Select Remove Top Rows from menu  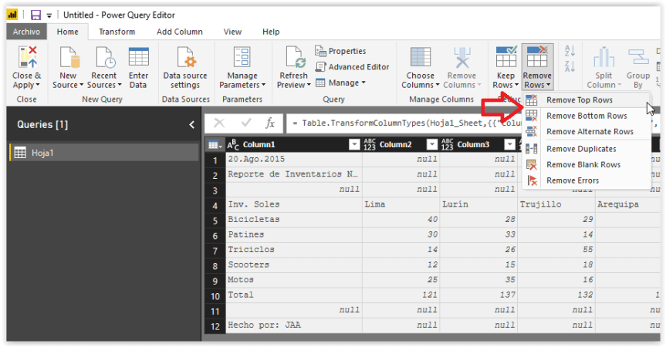[x=580, y=100]
